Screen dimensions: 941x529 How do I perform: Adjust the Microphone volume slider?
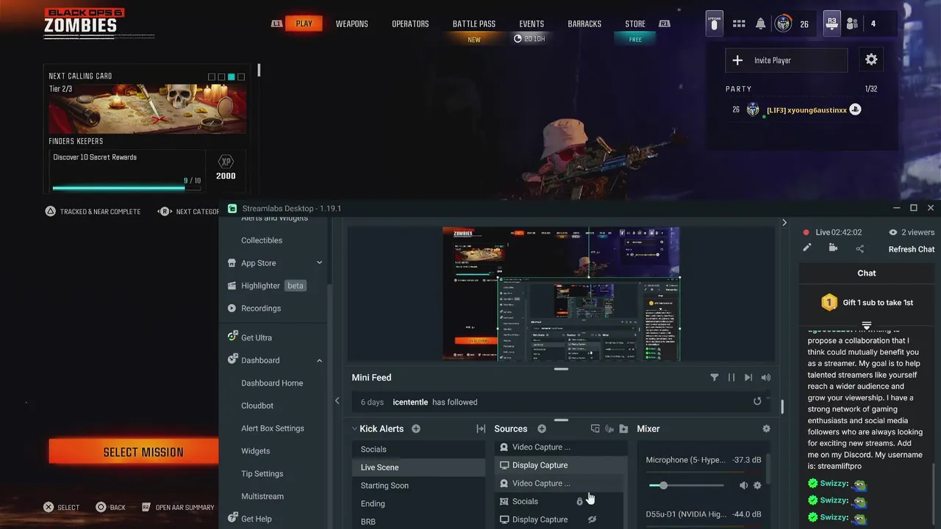[687, 486]
